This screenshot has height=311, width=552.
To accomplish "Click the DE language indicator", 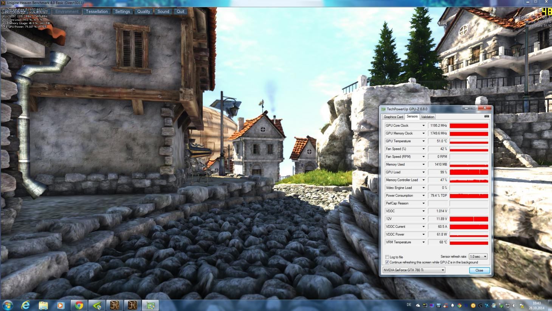I will coord(409,305).
